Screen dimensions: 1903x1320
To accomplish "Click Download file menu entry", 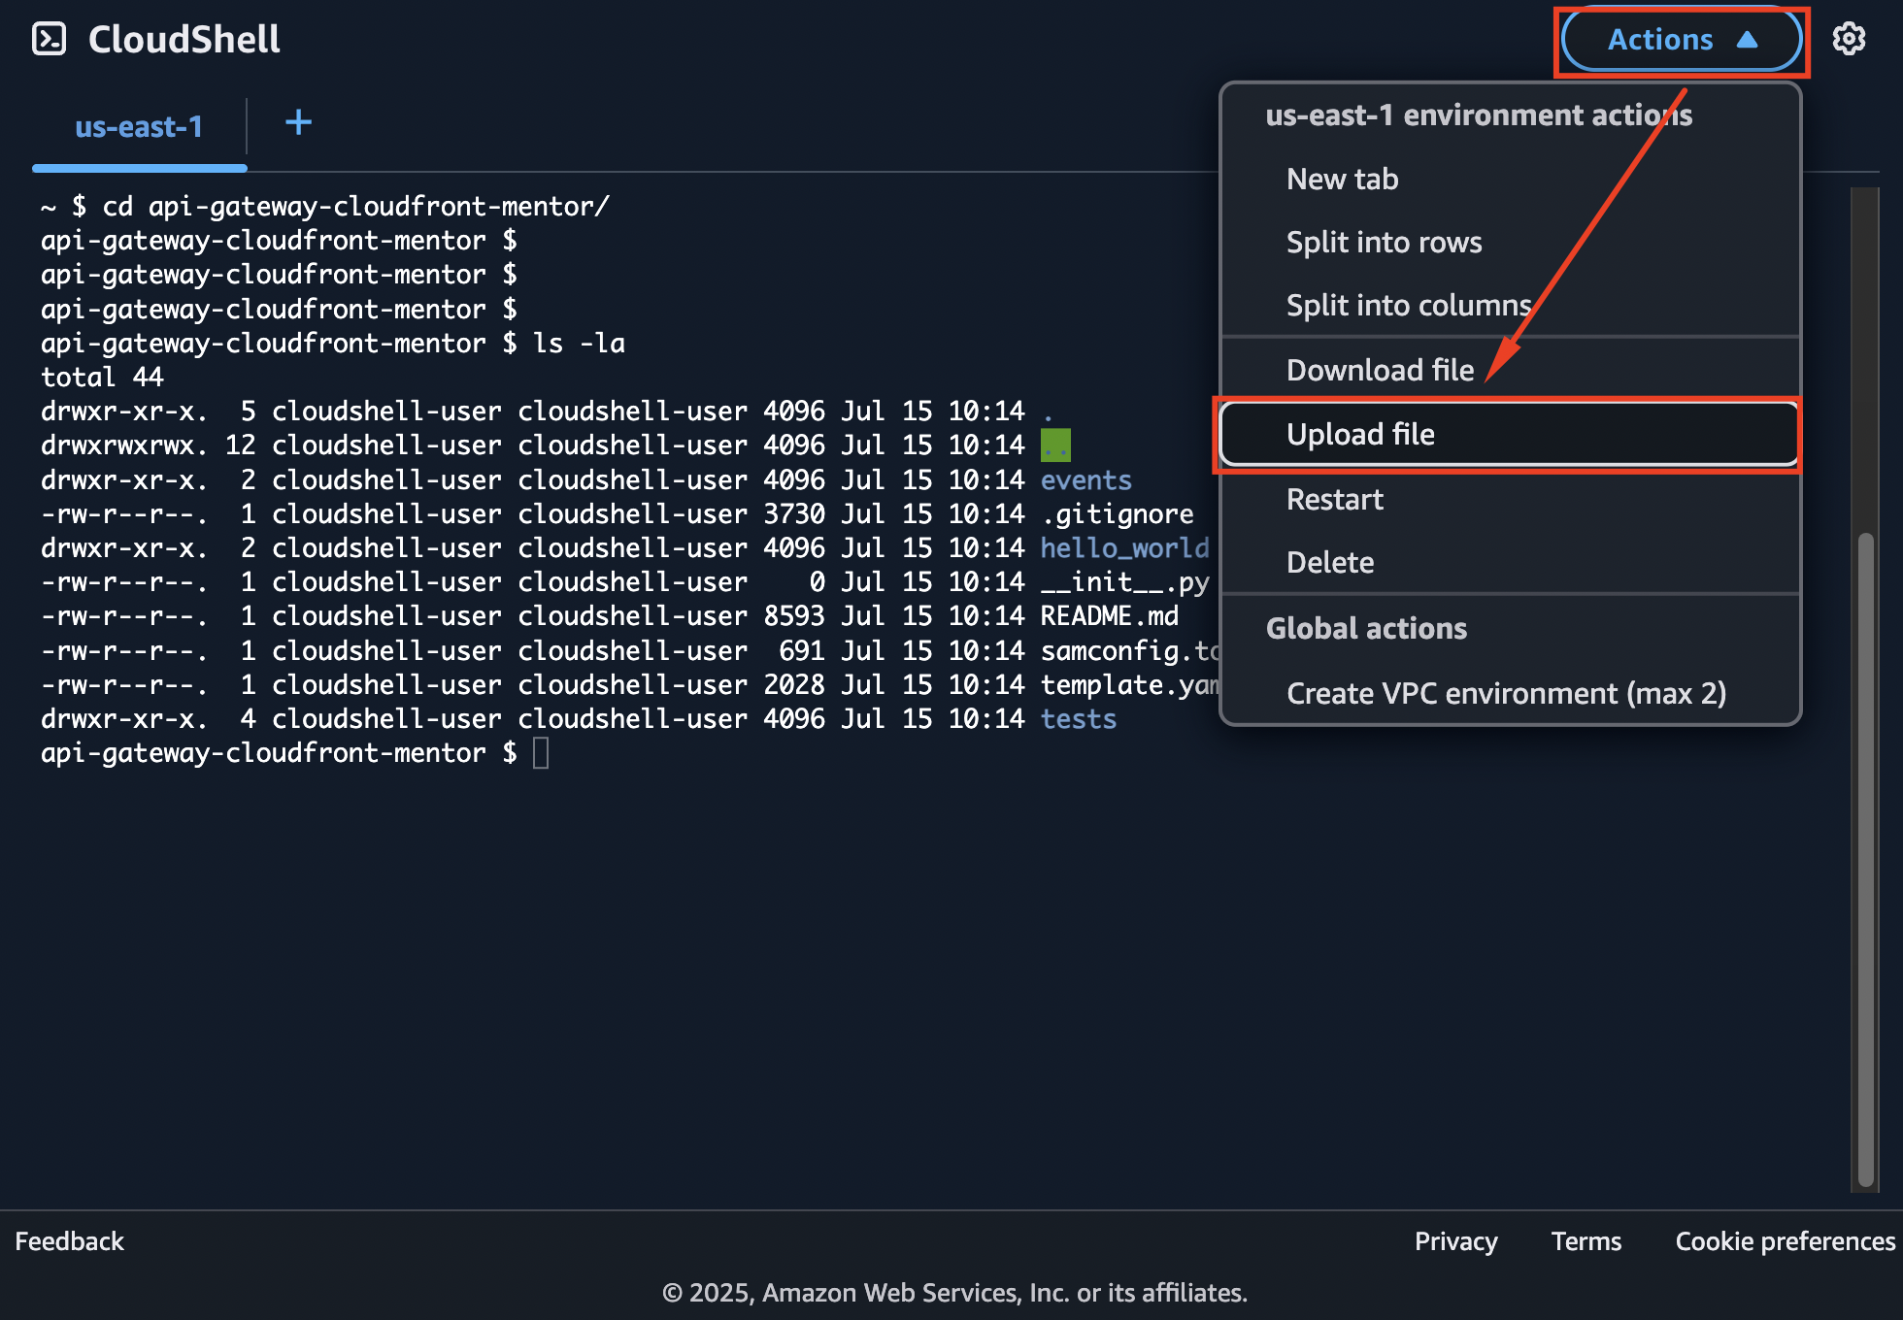I will [1380, 370].
